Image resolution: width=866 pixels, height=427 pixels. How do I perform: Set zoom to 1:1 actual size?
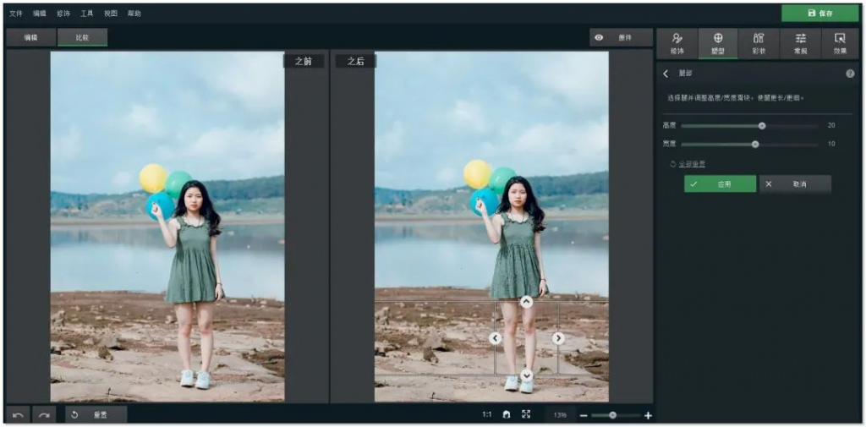(x=487, y=414)
